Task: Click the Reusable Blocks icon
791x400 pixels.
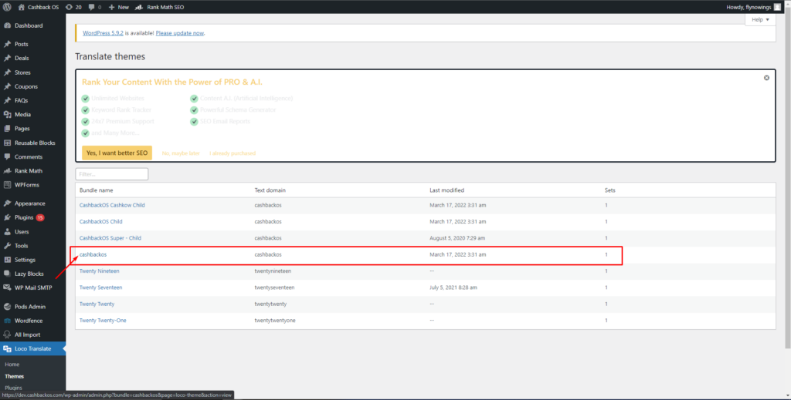Action: coord(7,143)
